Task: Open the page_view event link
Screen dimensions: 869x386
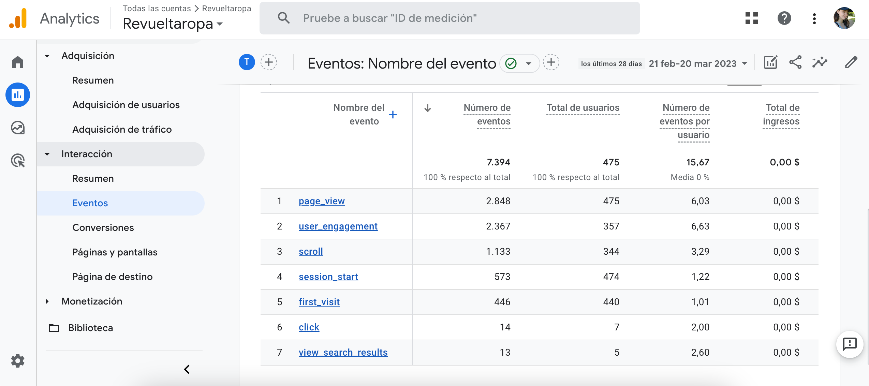Action: (322, 201)
